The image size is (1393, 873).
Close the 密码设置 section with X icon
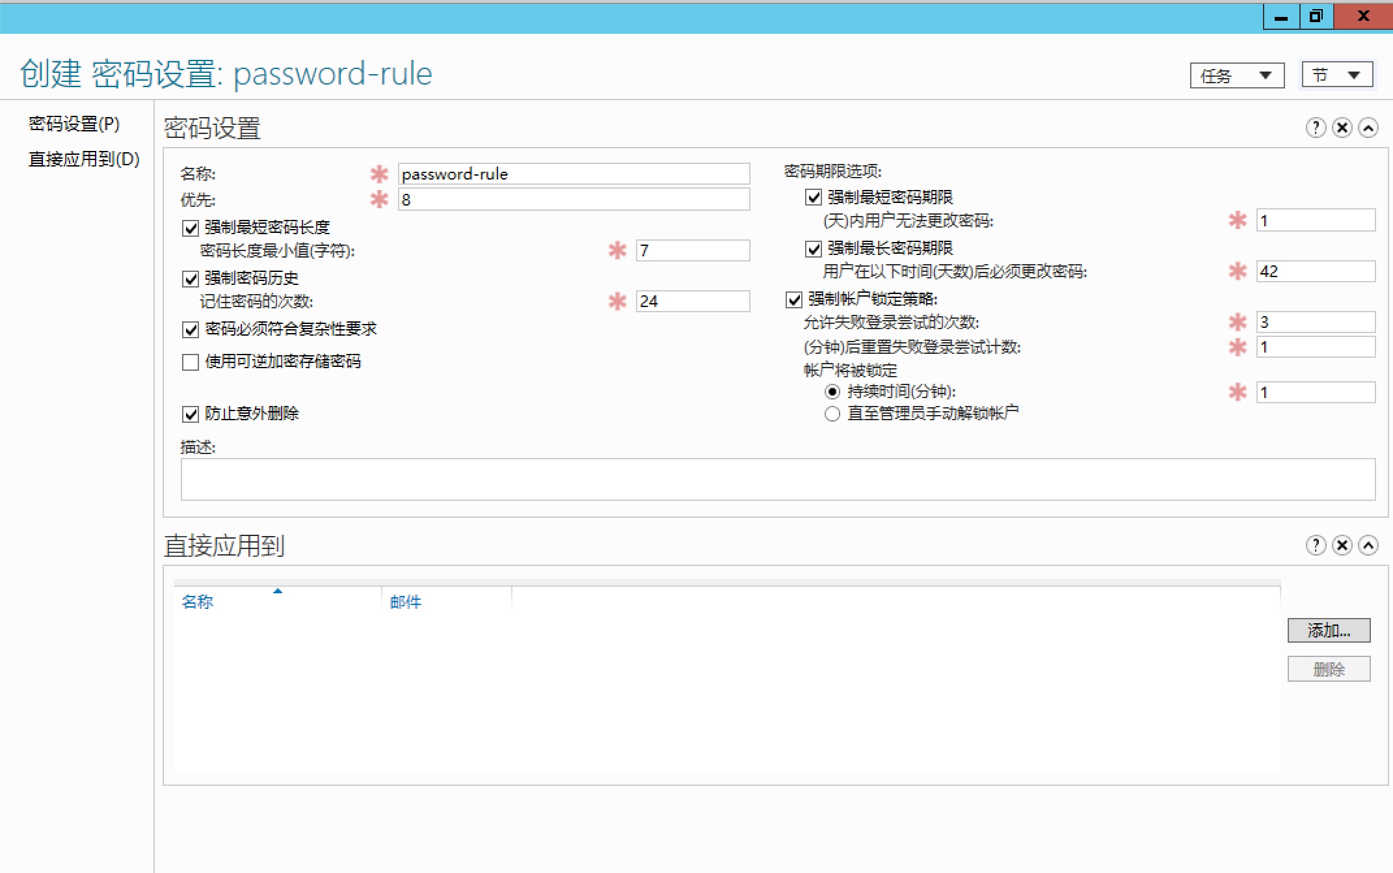click(1342, 128)
